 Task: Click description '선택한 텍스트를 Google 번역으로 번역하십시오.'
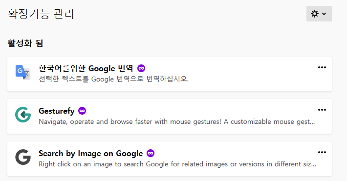(114, 79)
